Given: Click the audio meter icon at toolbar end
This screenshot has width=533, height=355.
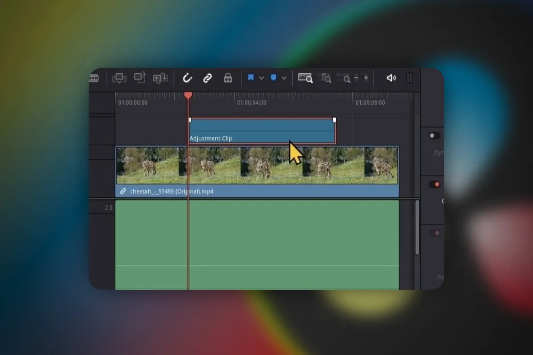Looking at the screenshot, I should click(410, 79).
